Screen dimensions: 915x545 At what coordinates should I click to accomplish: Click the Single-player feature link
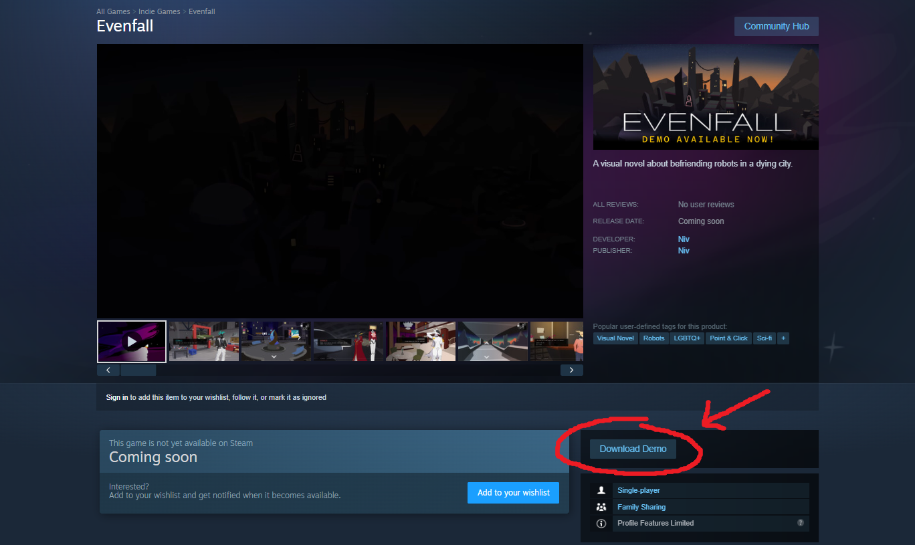pos(639,490)
